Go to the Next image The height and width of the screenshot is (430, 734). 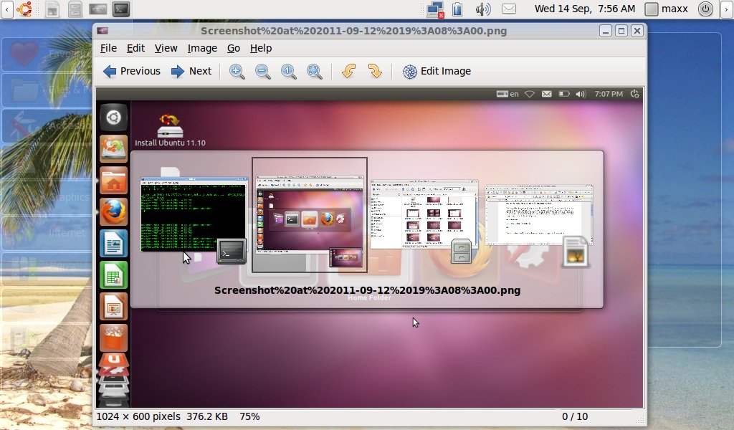[191, 71]
